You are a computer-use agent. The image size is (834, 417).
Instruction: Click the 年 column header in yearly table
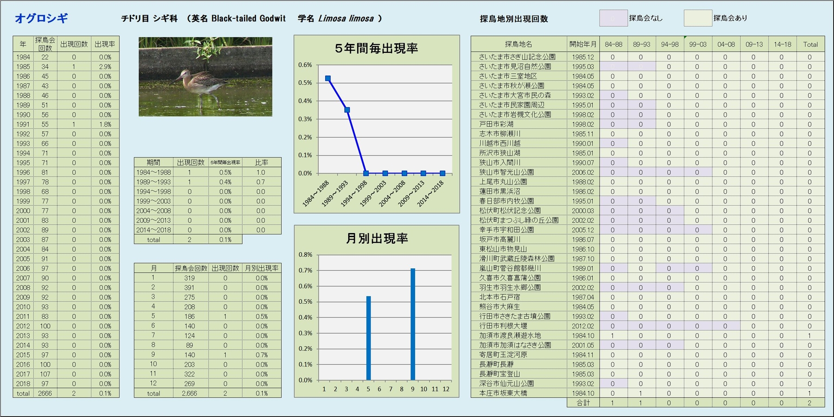pos(23,44)
